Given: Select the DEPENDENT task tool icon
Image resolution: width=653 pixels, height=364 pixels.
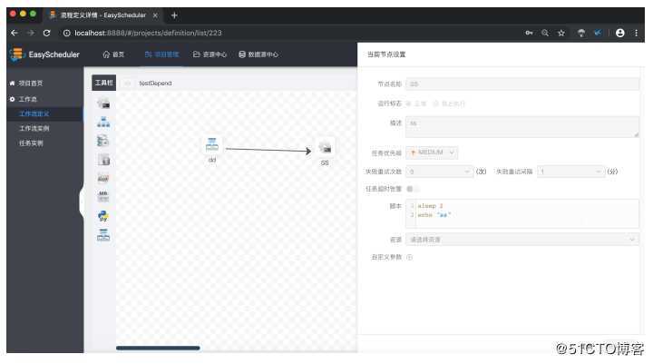Looking at the screenshot, I should 103,235.
